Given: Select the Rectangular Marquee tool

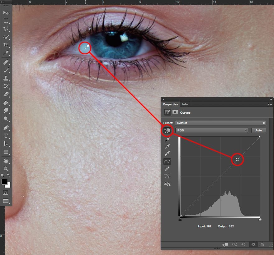Looking at the screenshot, I should coord(6,21).
